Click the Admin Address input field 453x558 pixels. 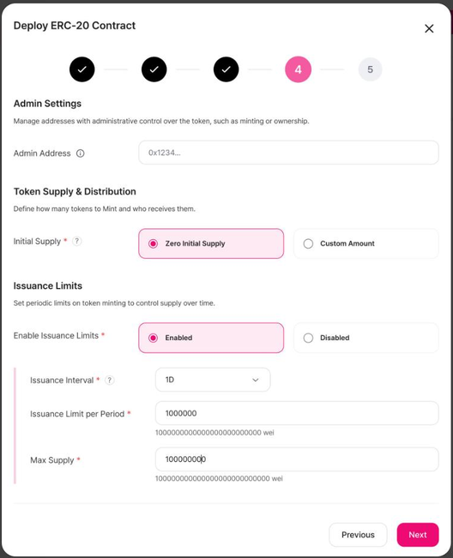coord(288,153)
